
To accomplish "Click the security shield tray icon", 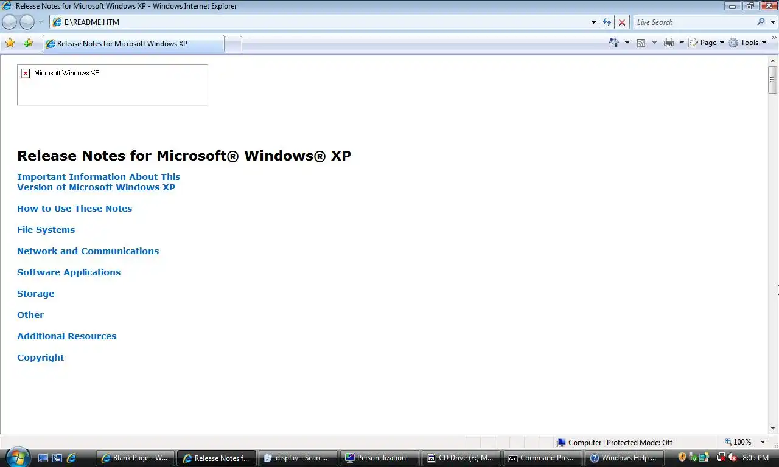I will (682, 457).
